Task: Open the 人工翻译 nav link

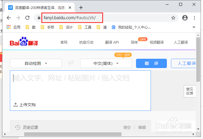Action: tap(181, 42)
